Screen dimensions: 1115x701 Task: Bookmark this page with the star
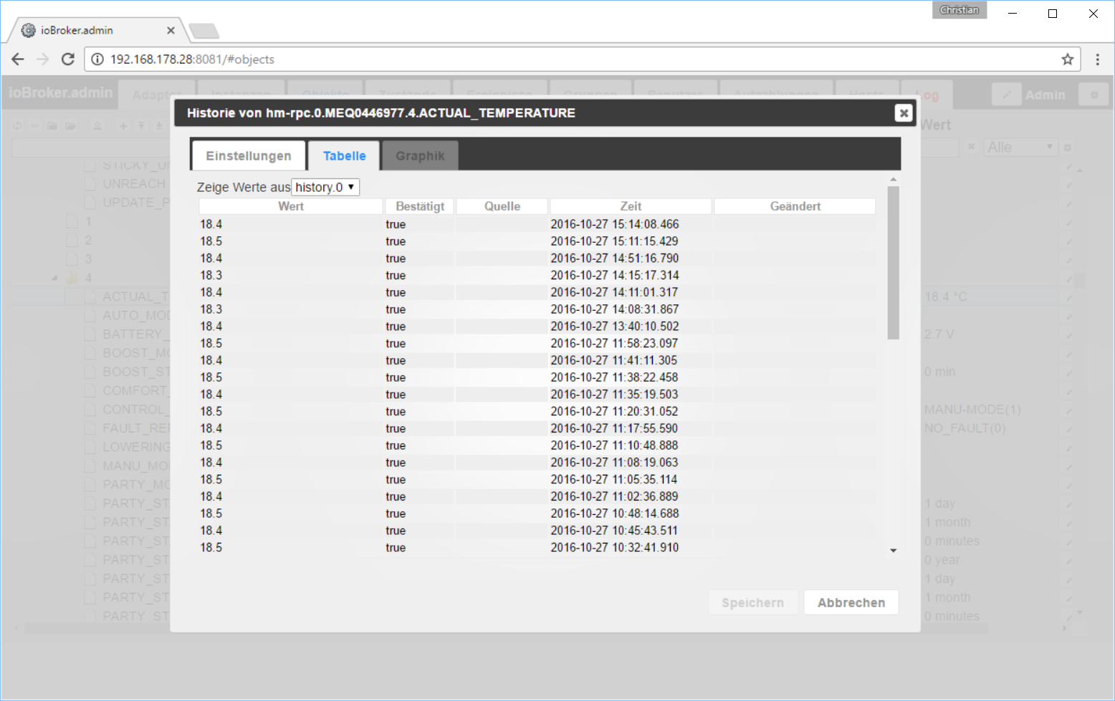point(1067,59)
